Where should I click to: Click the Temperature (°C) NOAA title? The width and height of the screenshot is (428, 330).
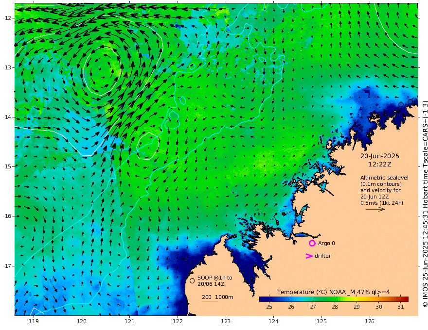pyautogui.click(x=333, y=292)
